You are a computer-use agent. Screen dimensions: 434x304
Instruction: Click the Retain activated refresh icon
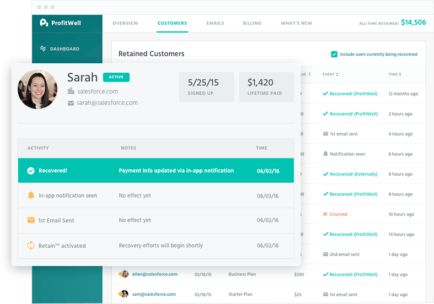[x=31, y=246]
